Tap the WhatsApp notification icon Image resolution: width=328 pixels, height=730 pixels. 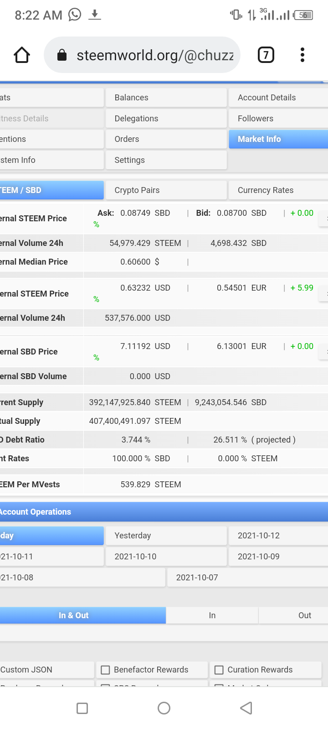click(x=75, y=15)
